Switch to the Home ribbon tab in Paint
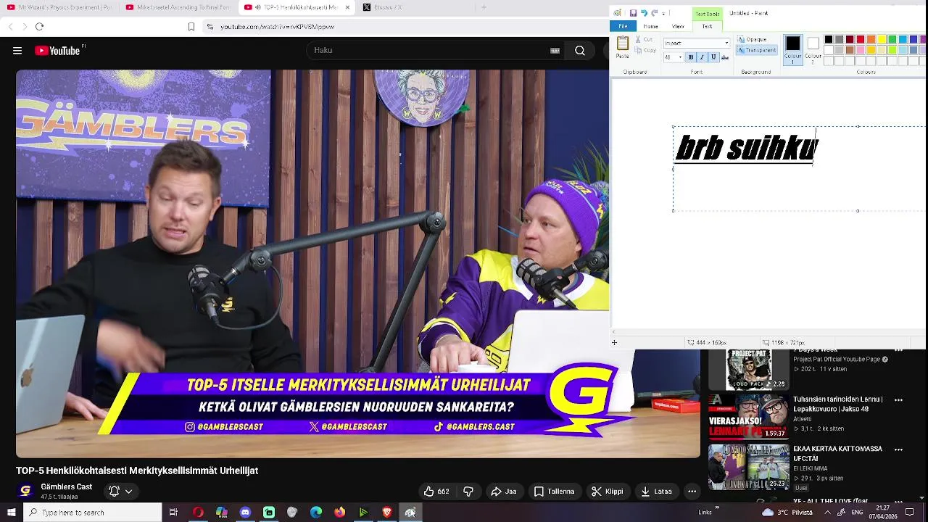 (x=650, y=26)
